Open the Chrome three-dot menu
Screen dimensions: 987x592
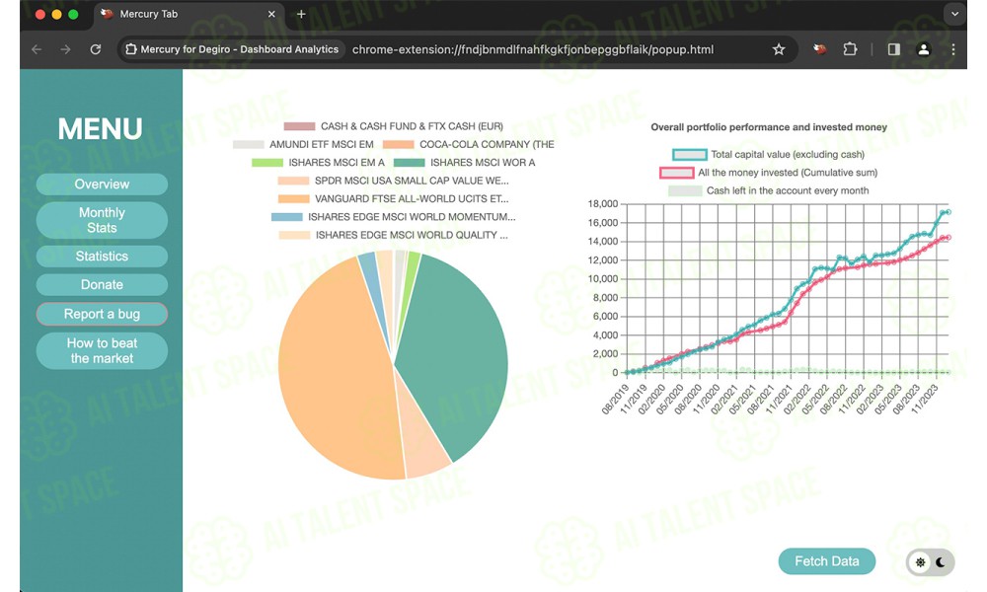(953, 49)
